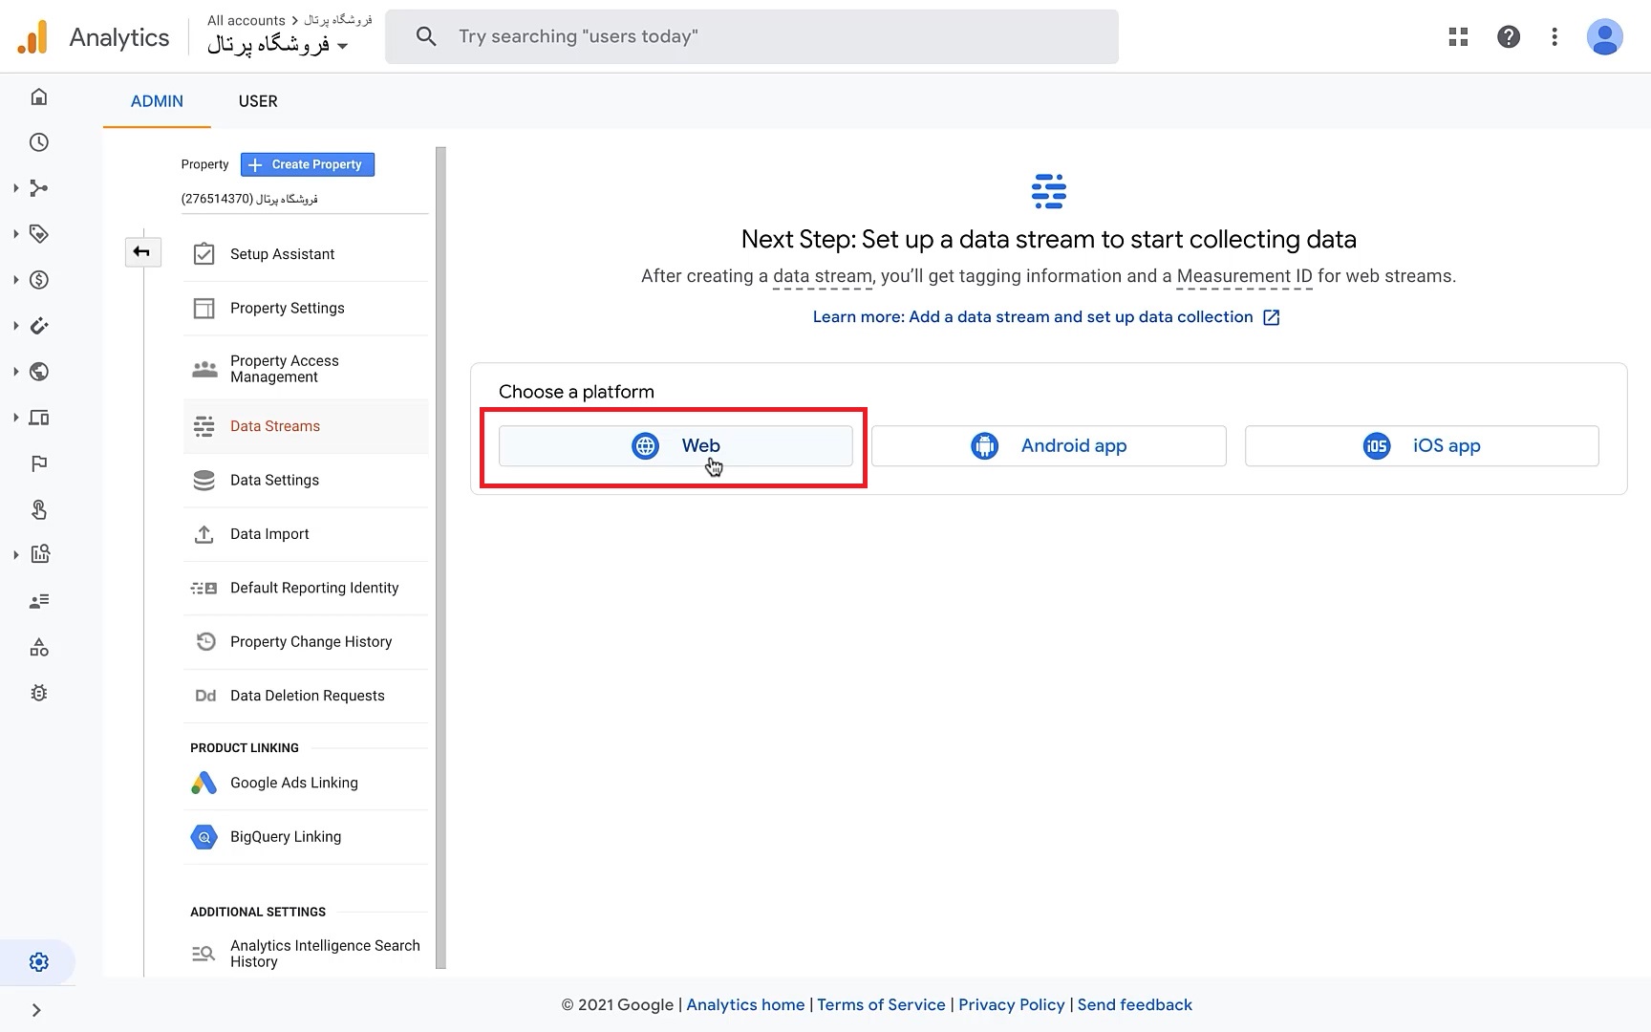Open Realtime clock icon in sidebar
This screenshot has height=1032, width=1651.
click(39, 142)
